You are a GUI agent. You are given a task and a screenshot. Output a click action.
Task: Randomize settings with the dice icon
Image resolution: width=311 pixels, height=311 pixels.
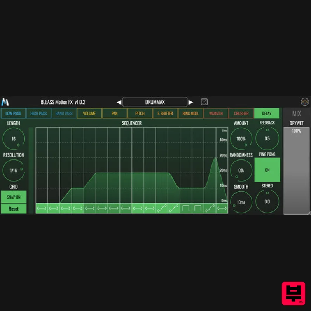point(204,102)
